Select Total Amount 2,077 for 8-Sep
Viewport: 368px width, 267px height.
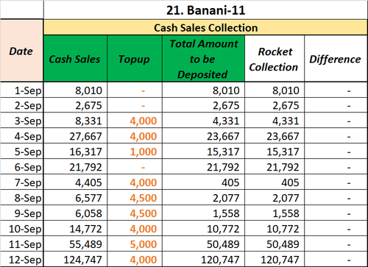(x=203, y=198)
